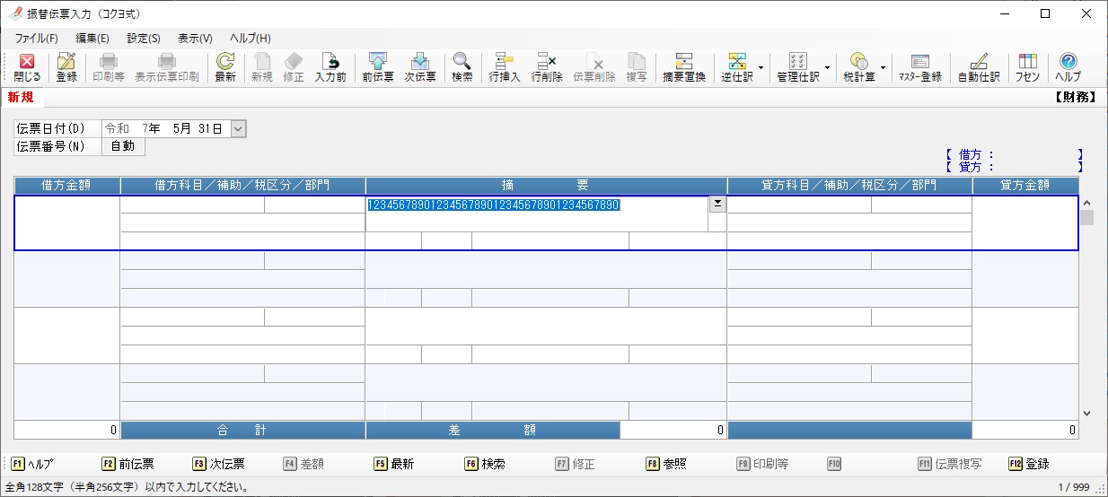Image resolution: width=1108 pixels, height=497 pixels.
Task: Click the 合計 footer label
Action: click(x=242, y=430)
